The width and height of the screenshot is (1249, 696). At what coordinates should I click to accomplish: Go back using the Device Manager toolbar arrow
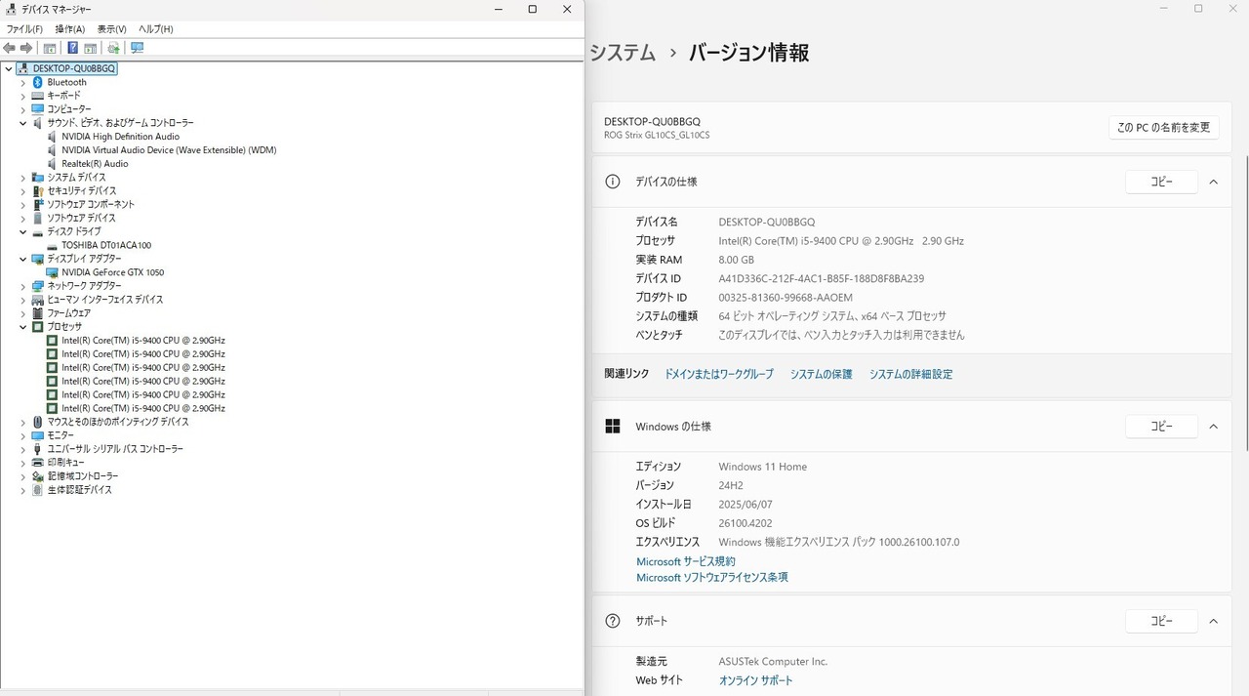10,48
